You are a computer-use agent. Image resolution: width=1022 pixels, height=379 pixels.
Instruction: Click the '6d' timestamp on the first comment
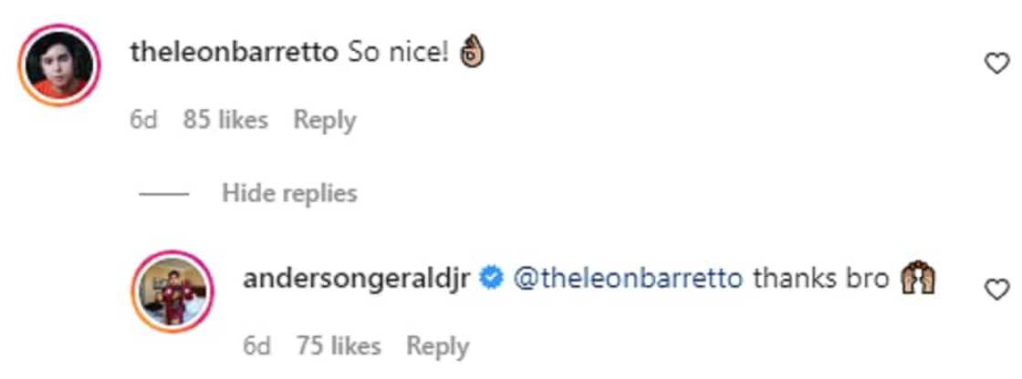click(x=144, y=120)
